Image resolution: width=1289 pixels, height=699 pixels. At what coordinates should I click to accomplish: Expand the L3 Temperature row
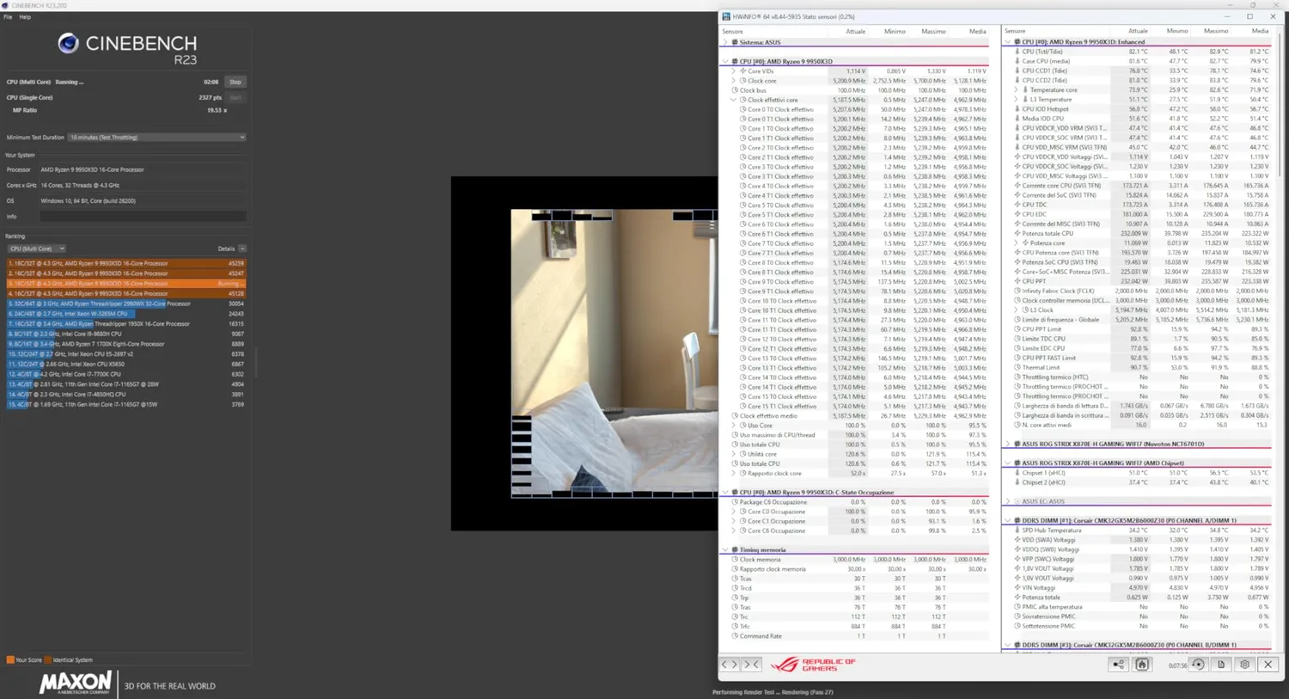(x=1017, y=99)
